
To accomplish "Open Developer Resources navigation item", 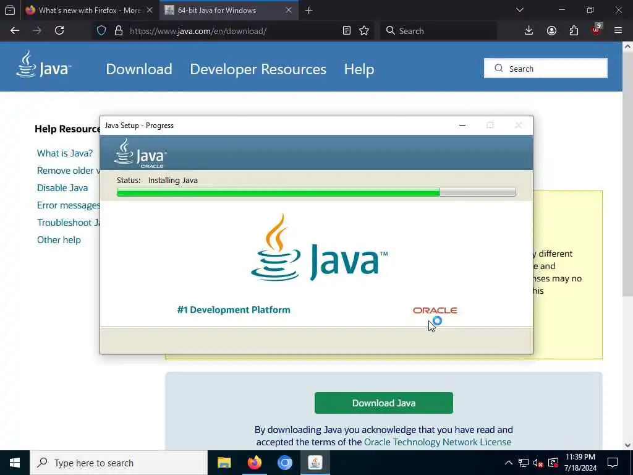I will coord(258,69).
